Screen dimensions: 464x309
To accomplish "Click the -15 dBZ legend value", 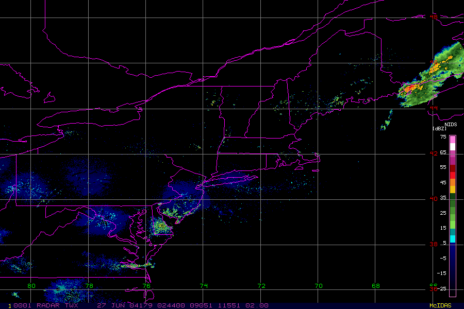I will [x=441, y=273].
